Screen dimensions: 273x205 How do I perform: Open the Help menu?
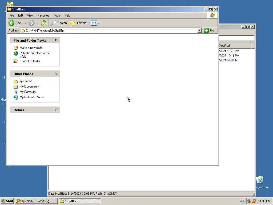tap(67, 15)
